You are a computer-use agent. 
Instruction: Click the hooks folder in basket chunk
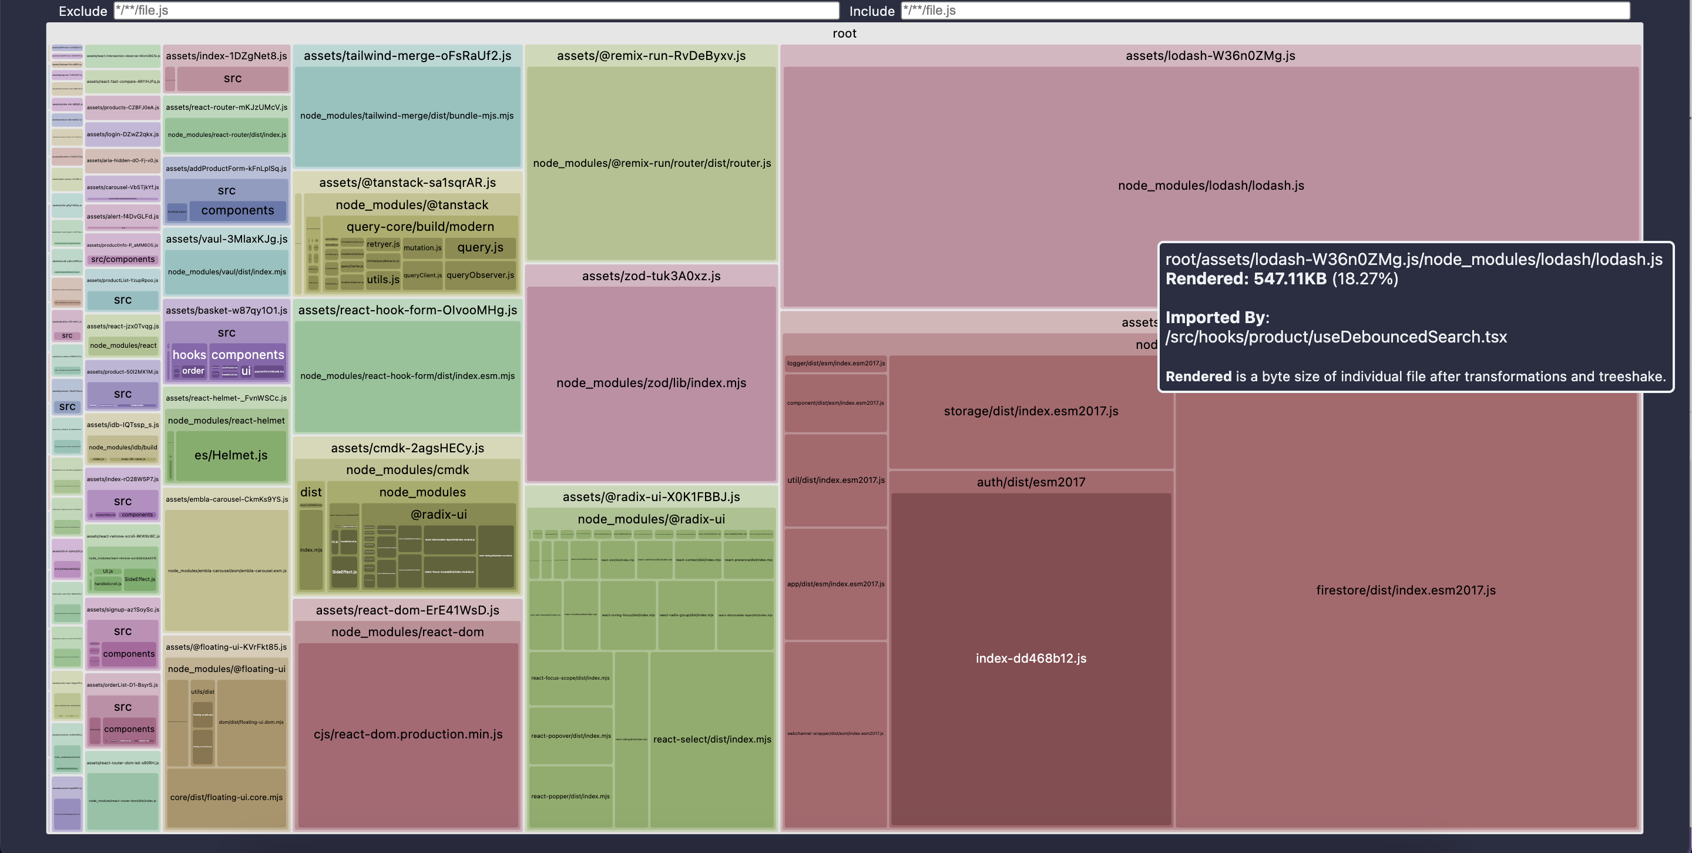coord(189,355)
